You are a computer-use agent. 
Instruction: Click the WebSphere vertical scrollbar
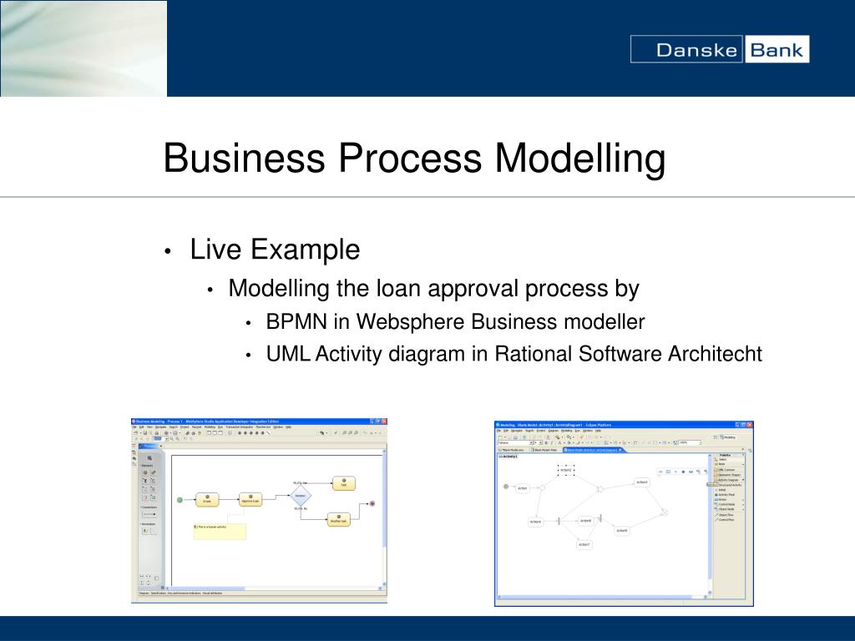click(384, 519)
